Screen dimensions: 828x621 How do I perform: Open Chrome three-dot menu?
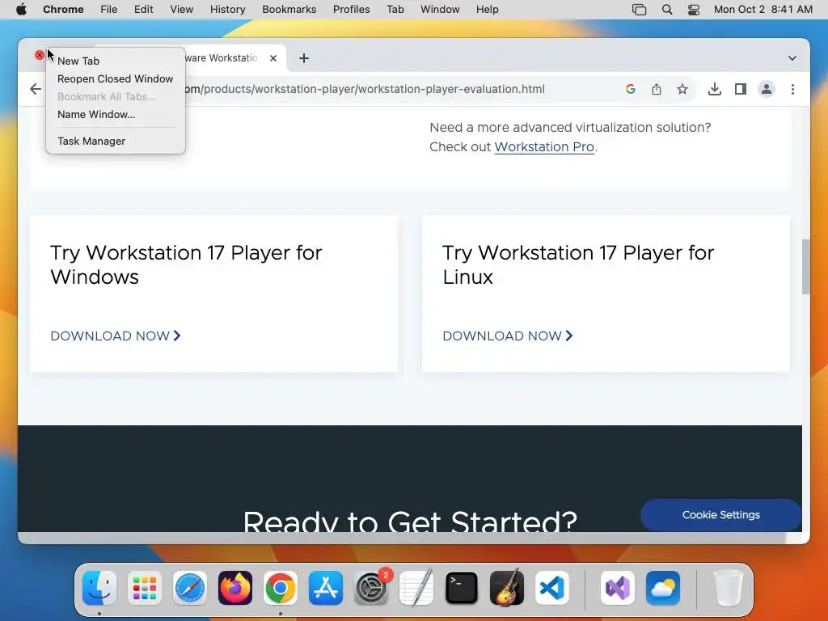click(x=792, y=89)
